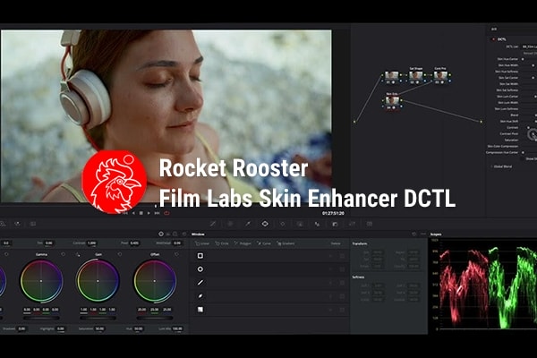
Task: Select the highlighted Power Window palette icon
Action: click(265, 224)
